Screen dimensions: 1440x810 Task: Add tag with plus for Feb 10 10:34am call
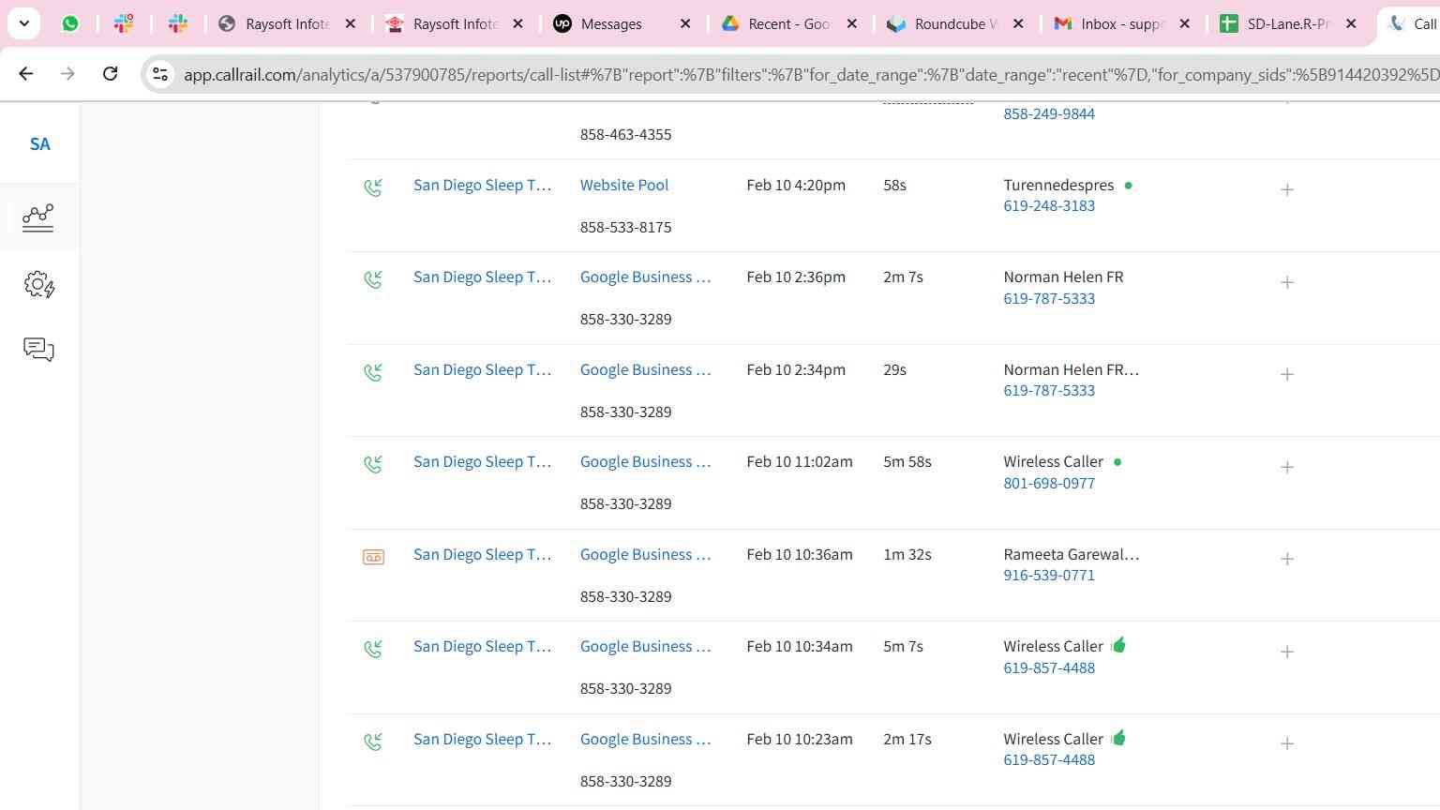[x=1287, y=652]
